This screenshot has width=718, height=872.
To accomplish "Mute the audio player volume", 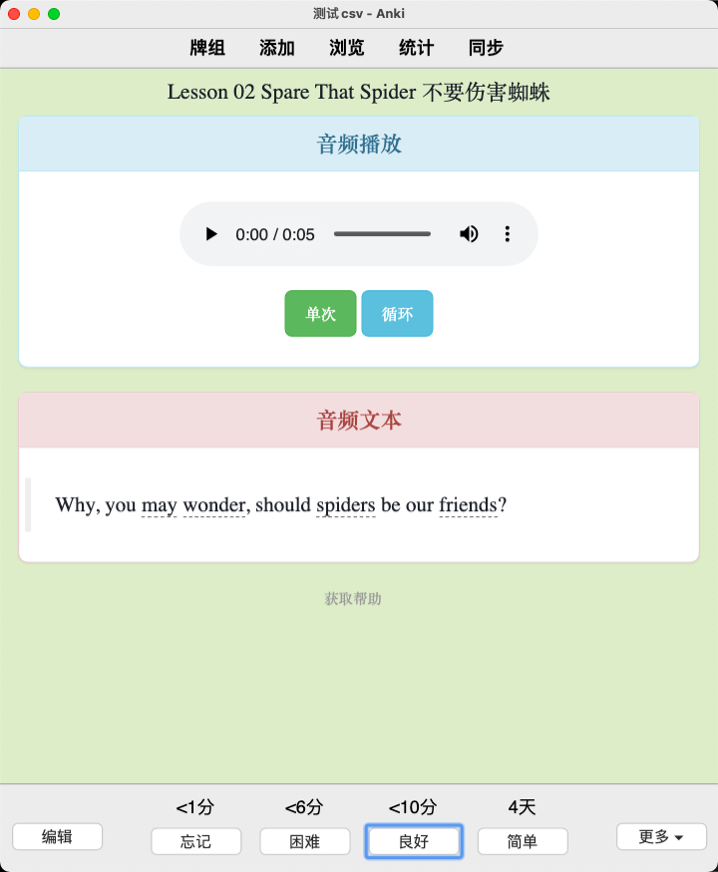I will [x=469, y=234].
